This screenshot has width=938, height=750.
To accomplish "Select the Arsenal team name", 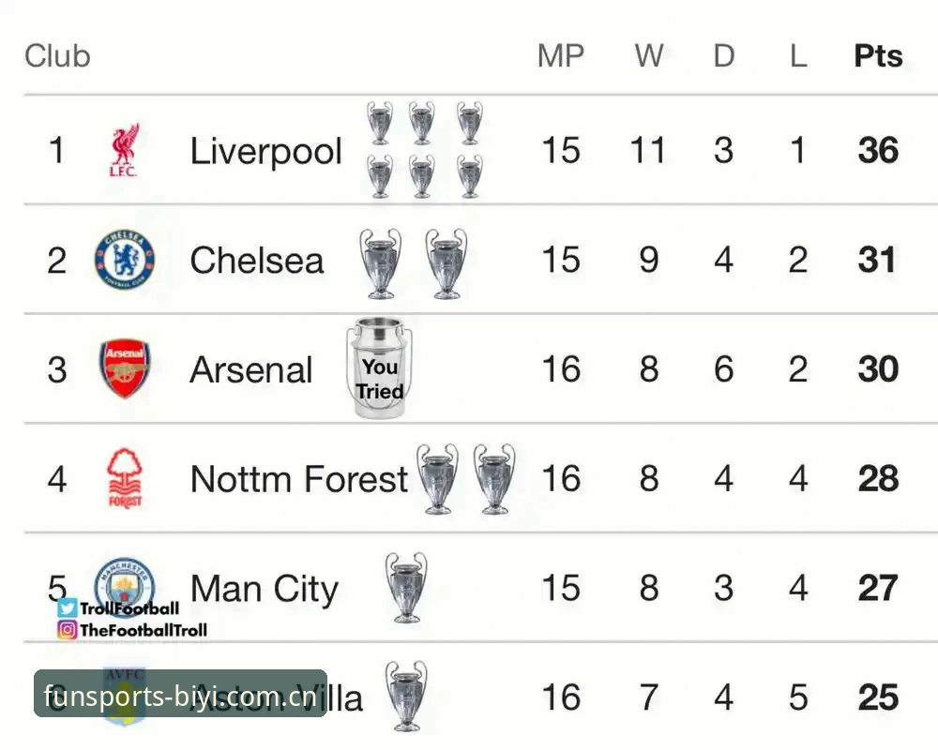I will (251, 369).
